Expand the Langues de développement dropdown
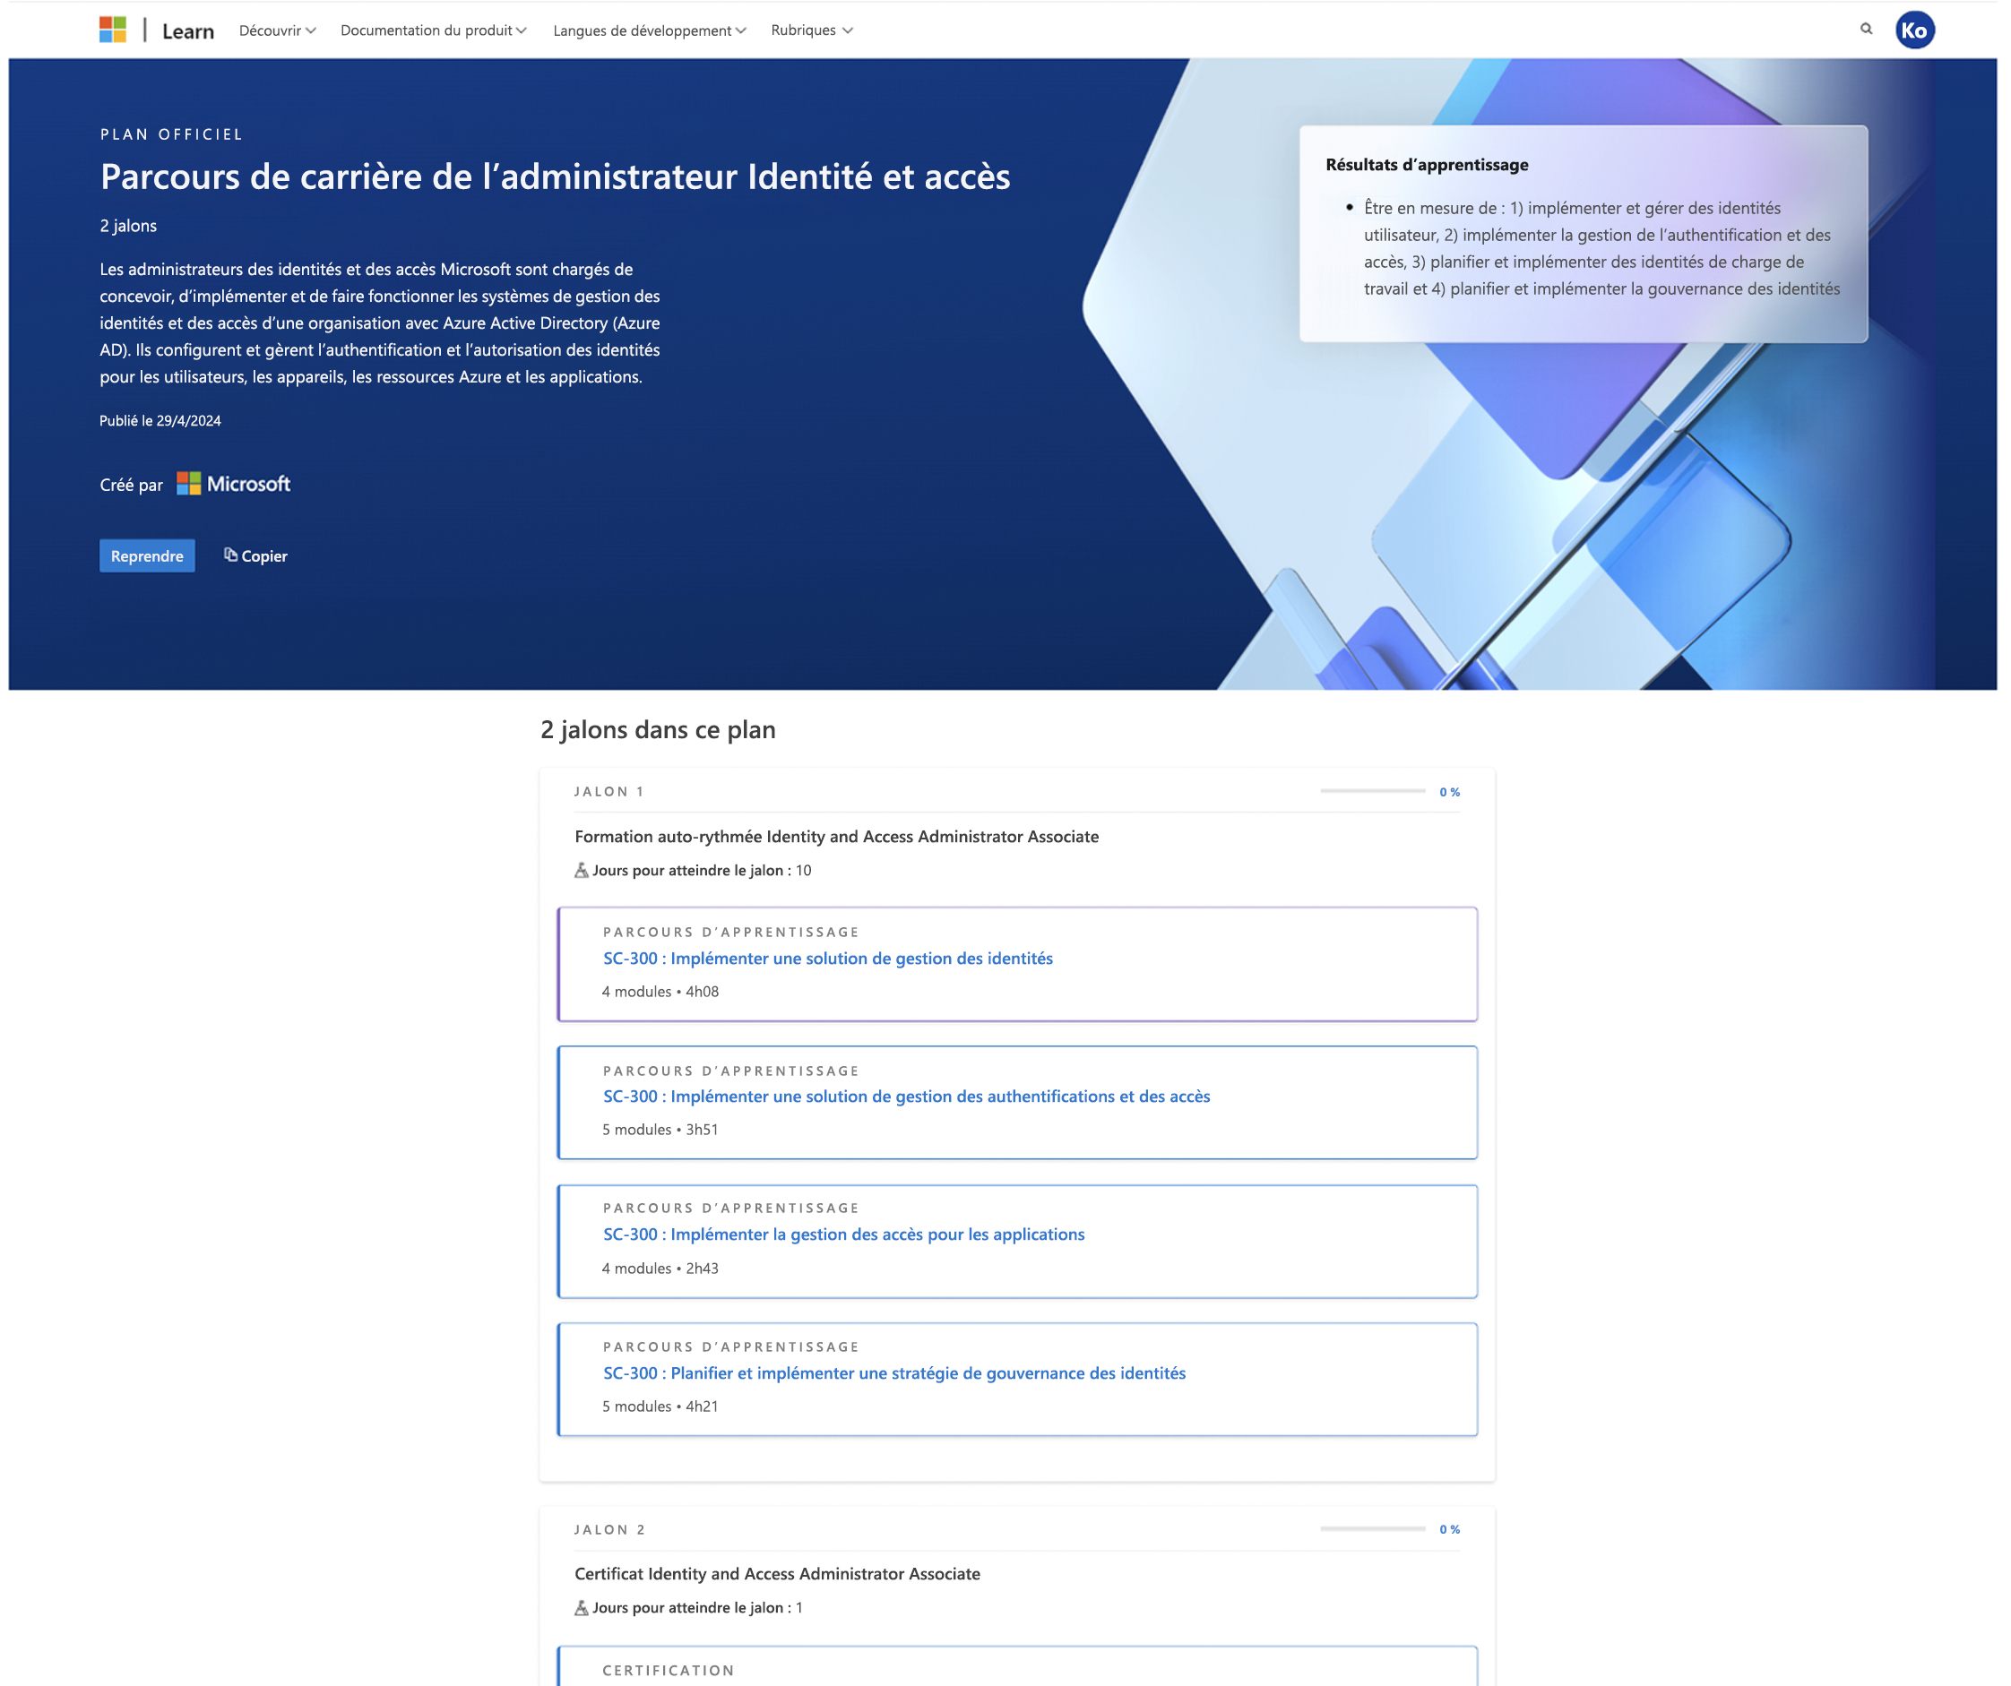 click(651, 29)
